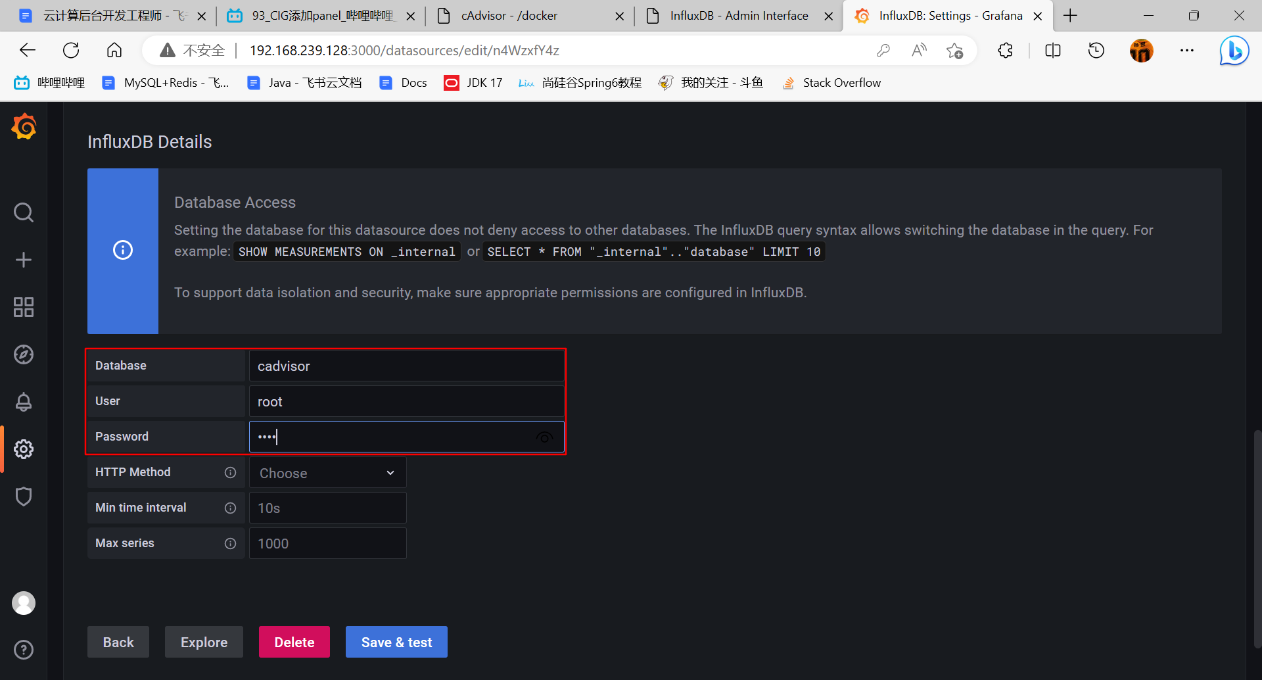Open the 哔哩哔哩 bookmark
Image resolution: width=1262 pixels, height=680 pixels.
click(49, 83)
